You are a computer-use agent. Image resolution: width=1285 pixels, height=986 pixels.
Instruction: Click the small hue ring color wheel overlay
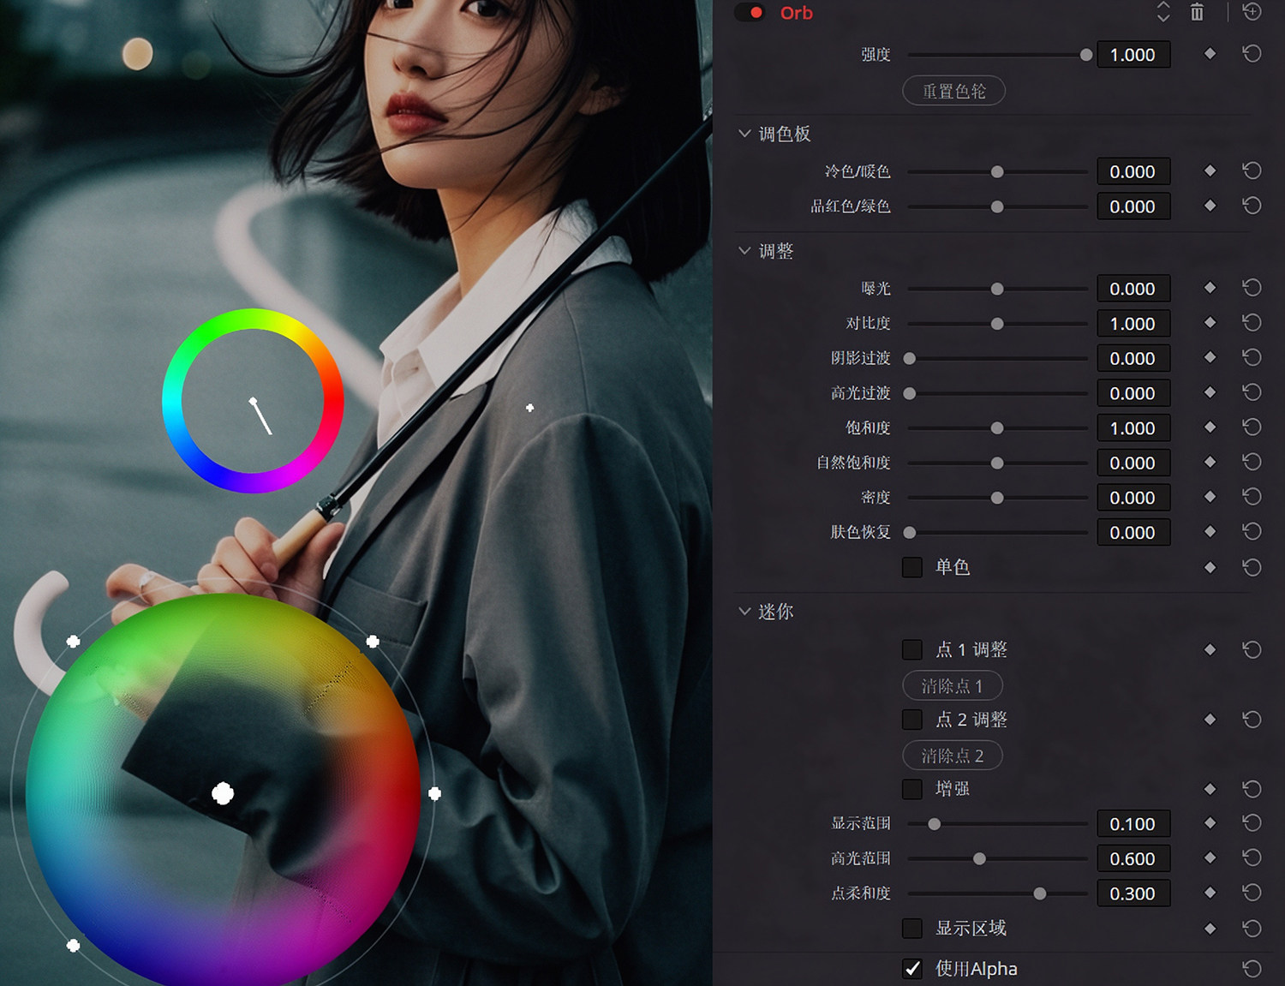(253, 401)
